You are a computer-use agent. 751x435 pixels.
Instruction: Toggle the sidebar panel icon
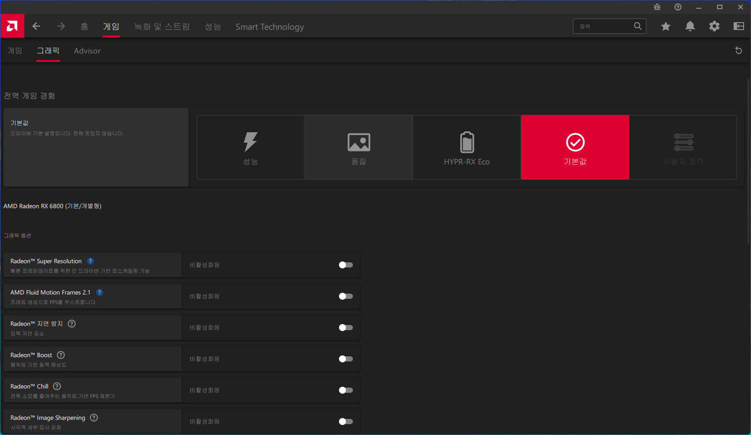(739, 27)
